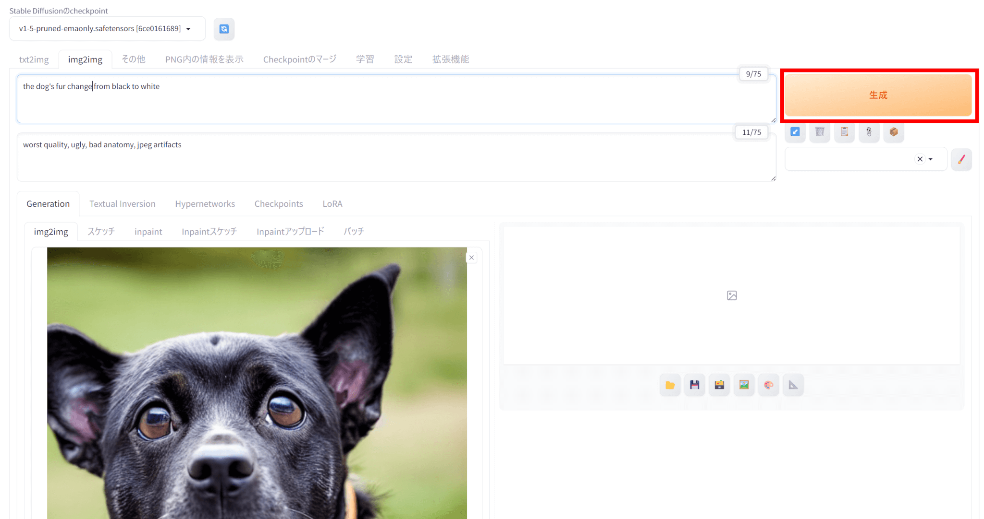Click the Stable Diffusionのcheckpoint label
The width and height of the screenshot is (984, 519).
tap(59, 11)
